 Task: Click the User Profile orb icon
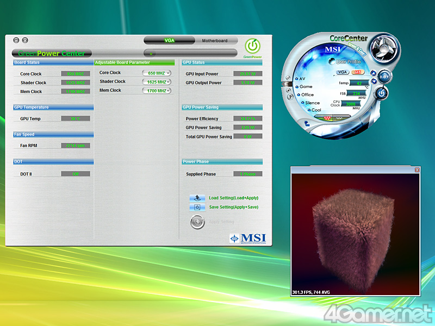pyautogui.click(x=332, y=61)
